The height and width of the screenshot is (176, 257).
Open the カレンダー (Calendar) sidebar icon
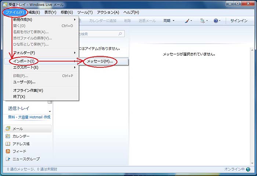click(x=8, y=136)
